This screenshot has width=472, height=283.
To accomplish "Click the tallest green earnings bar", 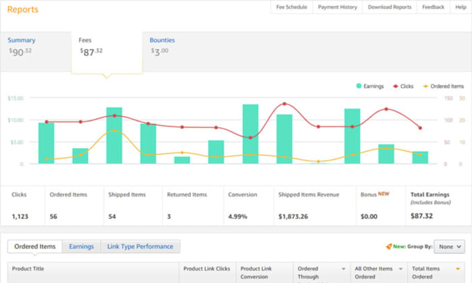I will point(251,134).
